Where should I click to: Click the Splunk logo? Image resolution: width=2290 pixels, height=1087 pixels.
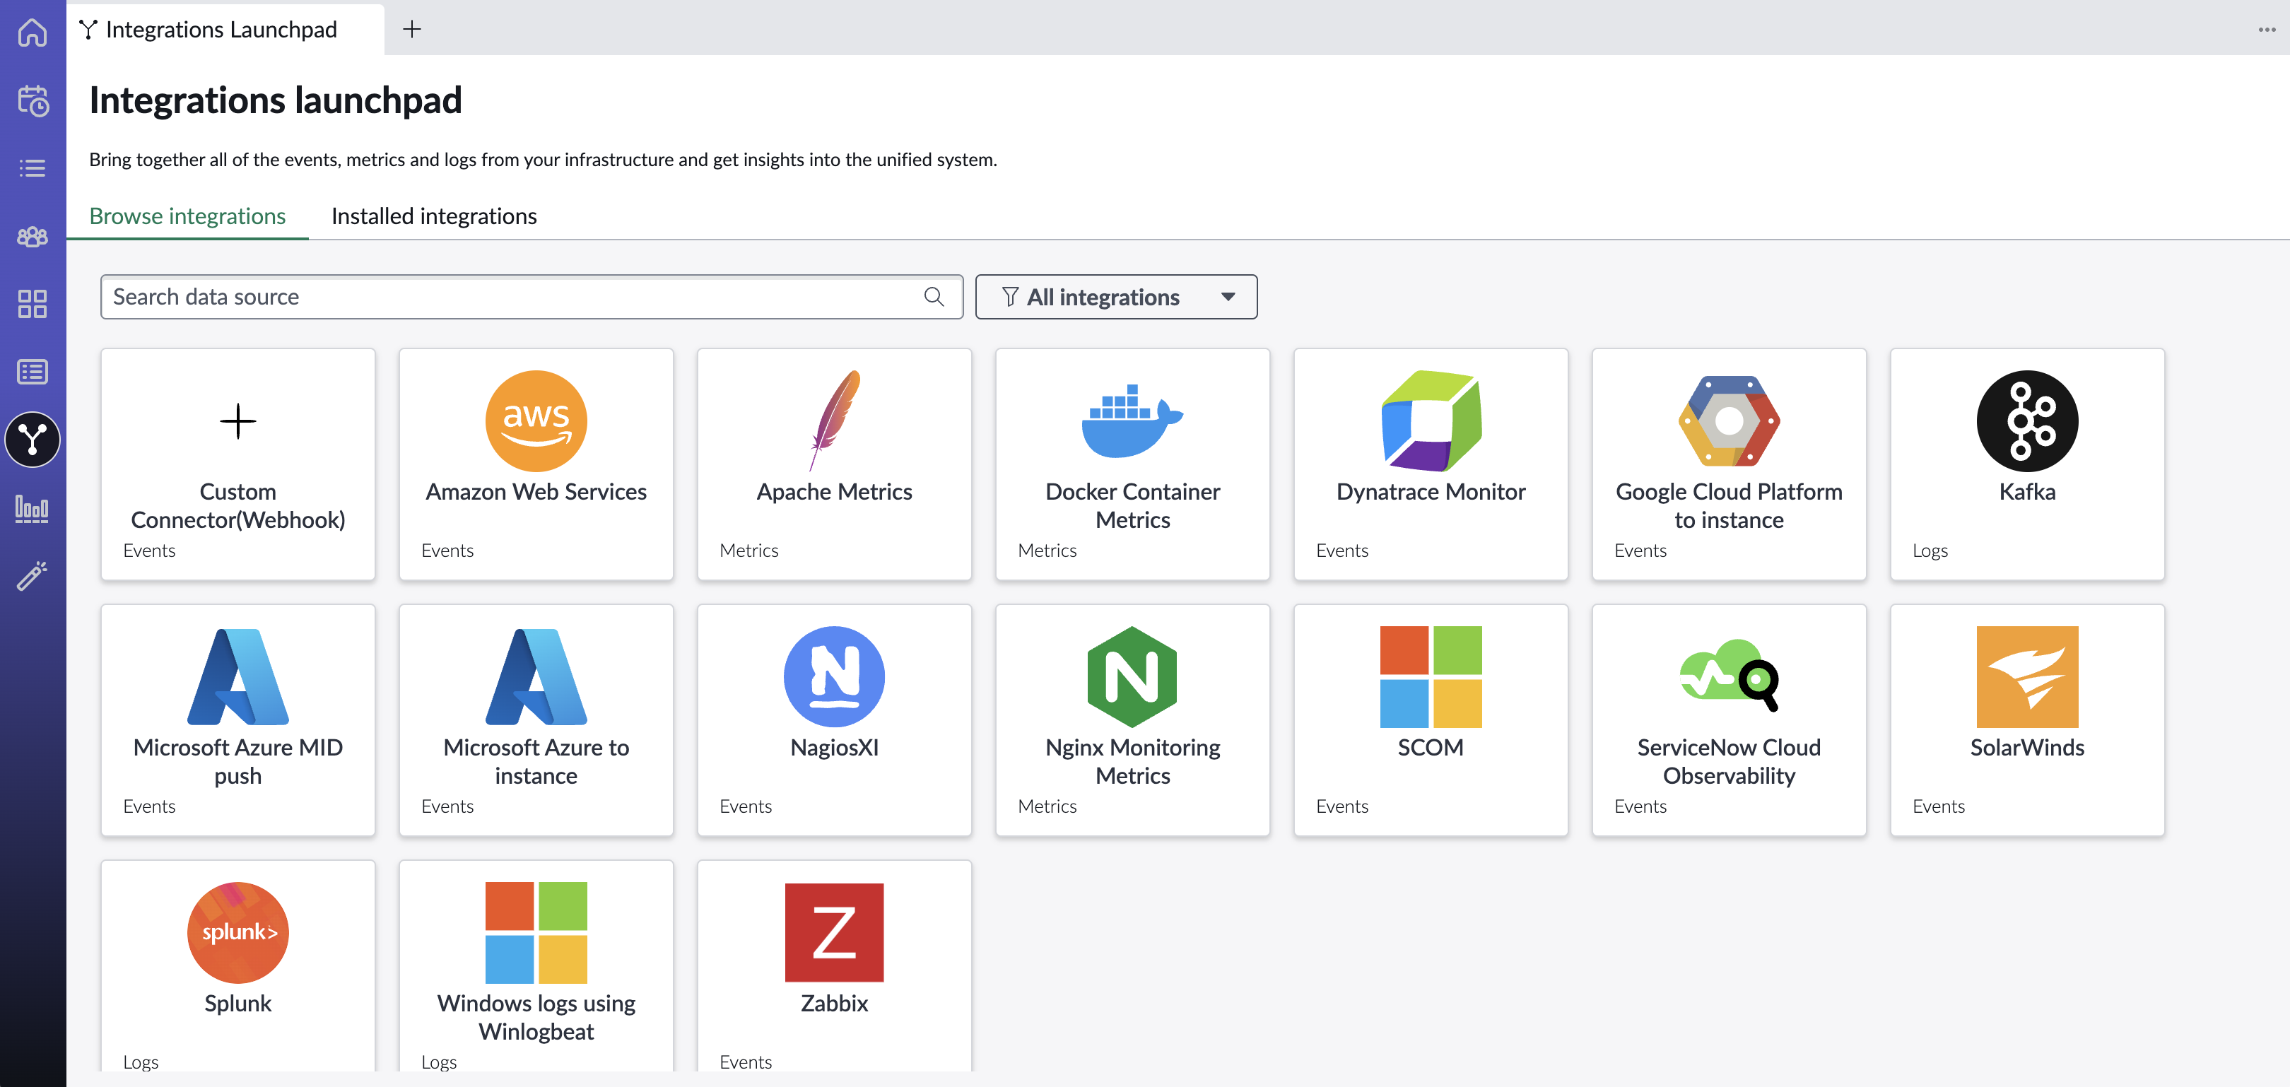[x=238, y=932]
